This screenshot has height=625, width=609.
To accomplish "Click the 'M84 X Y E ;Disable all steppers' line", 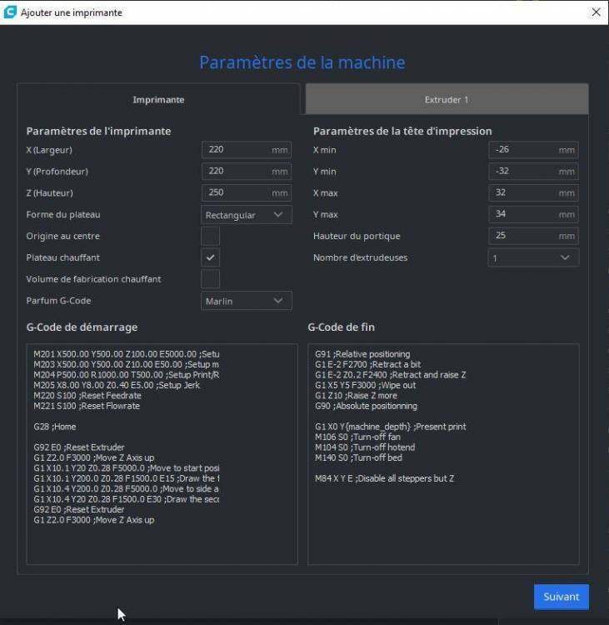I will (x=384, y=478).
